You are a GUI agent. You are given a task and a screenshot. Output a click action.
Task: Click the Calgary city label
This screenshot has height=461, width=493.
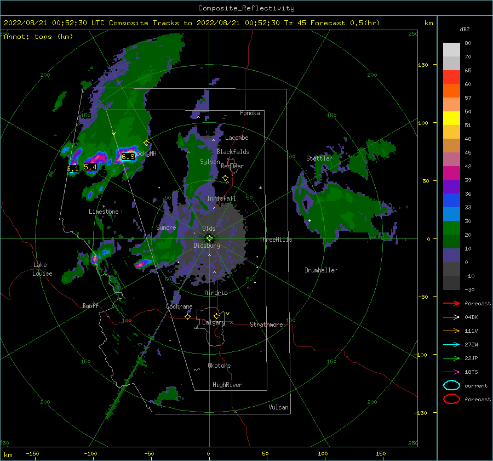[214, 322]
